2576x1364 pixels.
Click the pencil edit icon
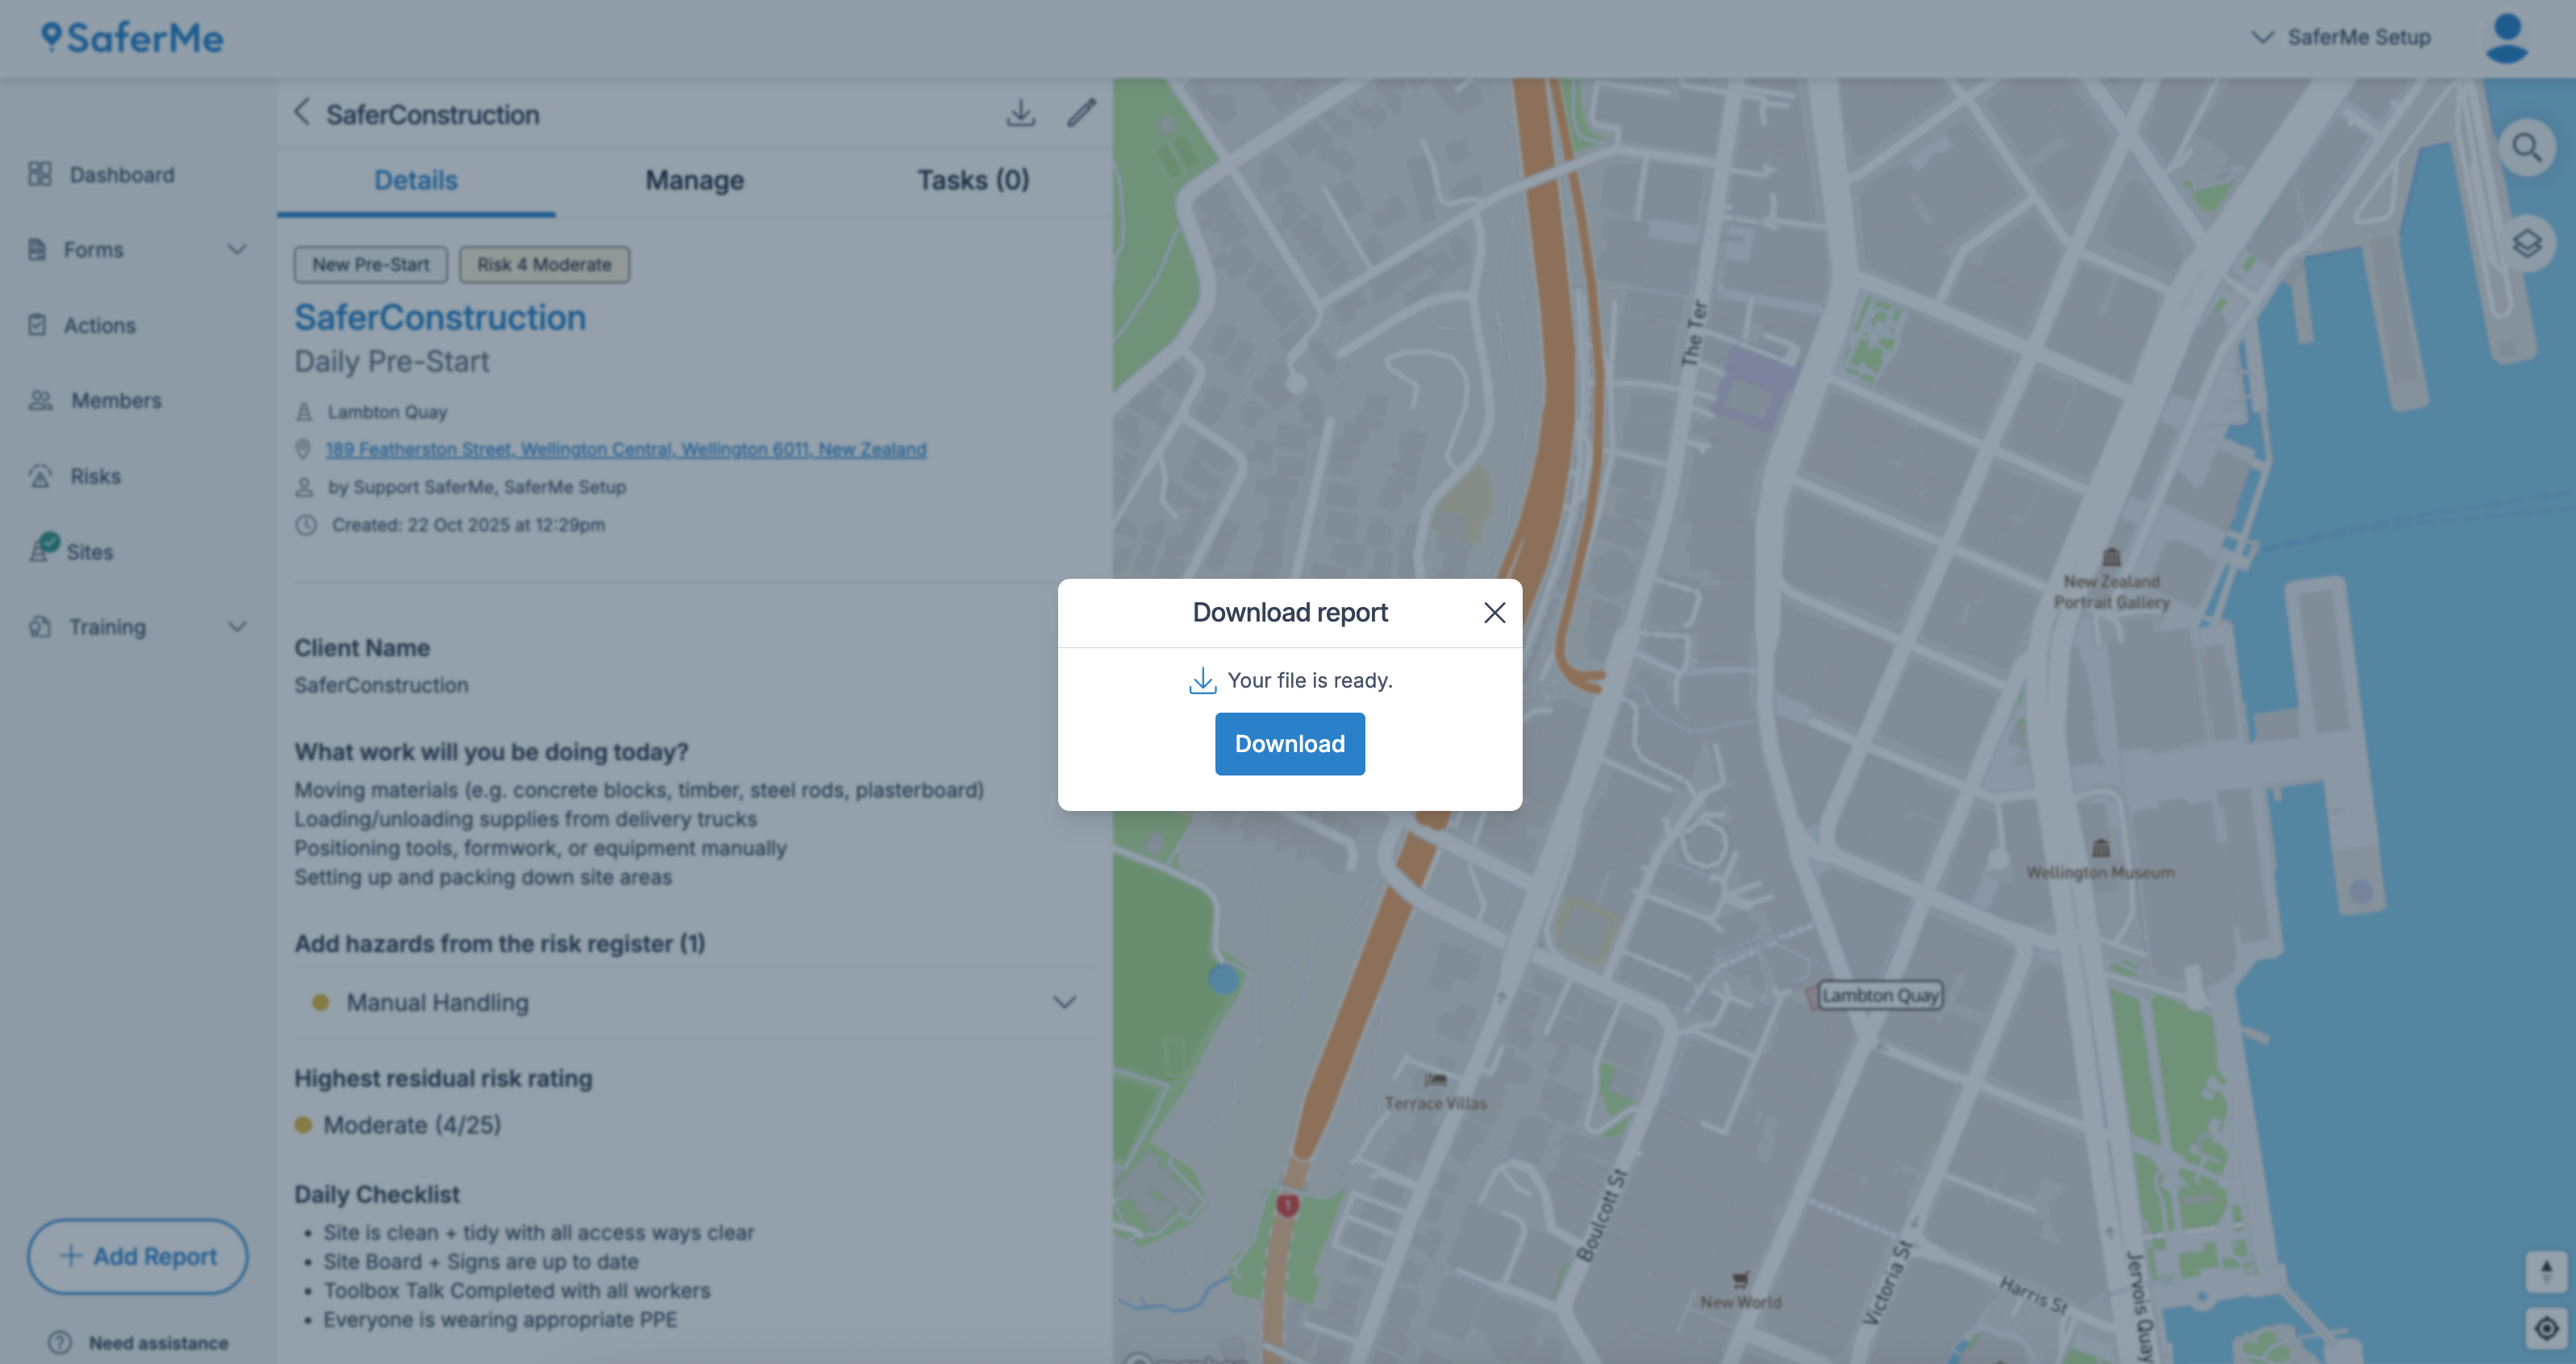1081,113
